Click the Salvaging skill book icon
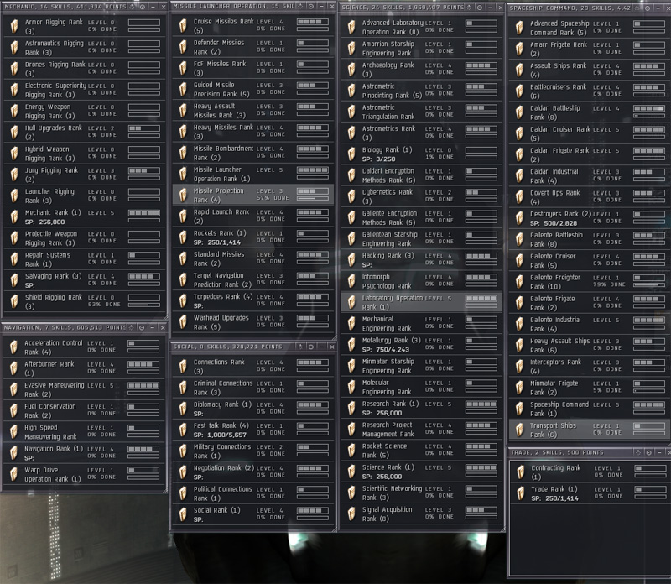Viewport: 671px width, 584px height. 14,280
